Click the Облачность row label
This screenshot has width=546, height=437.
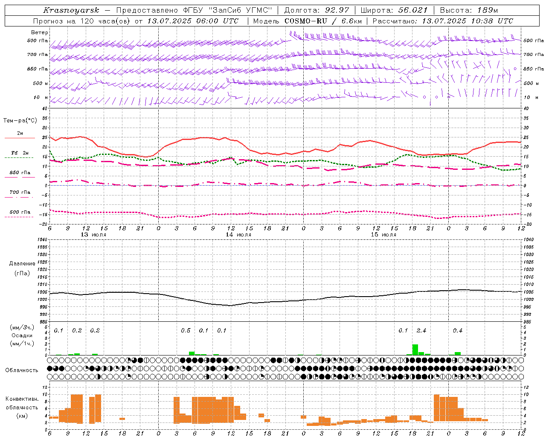[22, 370]
